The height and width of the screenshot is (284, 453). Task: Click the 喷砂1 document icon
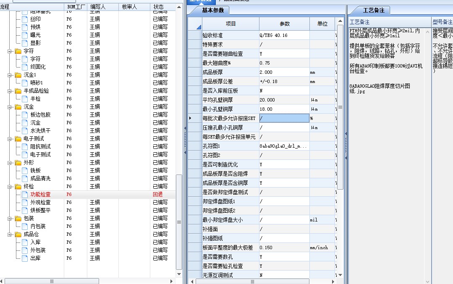[x=25, y=83]
